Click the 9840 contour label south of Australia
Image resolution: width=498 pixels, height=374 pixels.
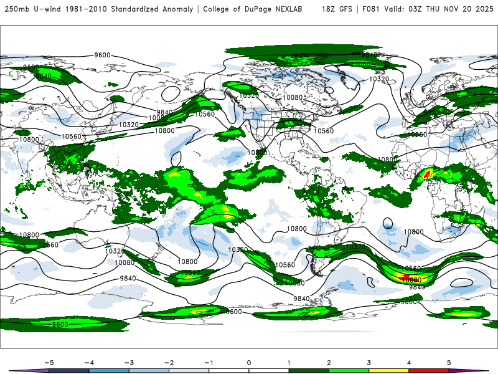point(128,278)
